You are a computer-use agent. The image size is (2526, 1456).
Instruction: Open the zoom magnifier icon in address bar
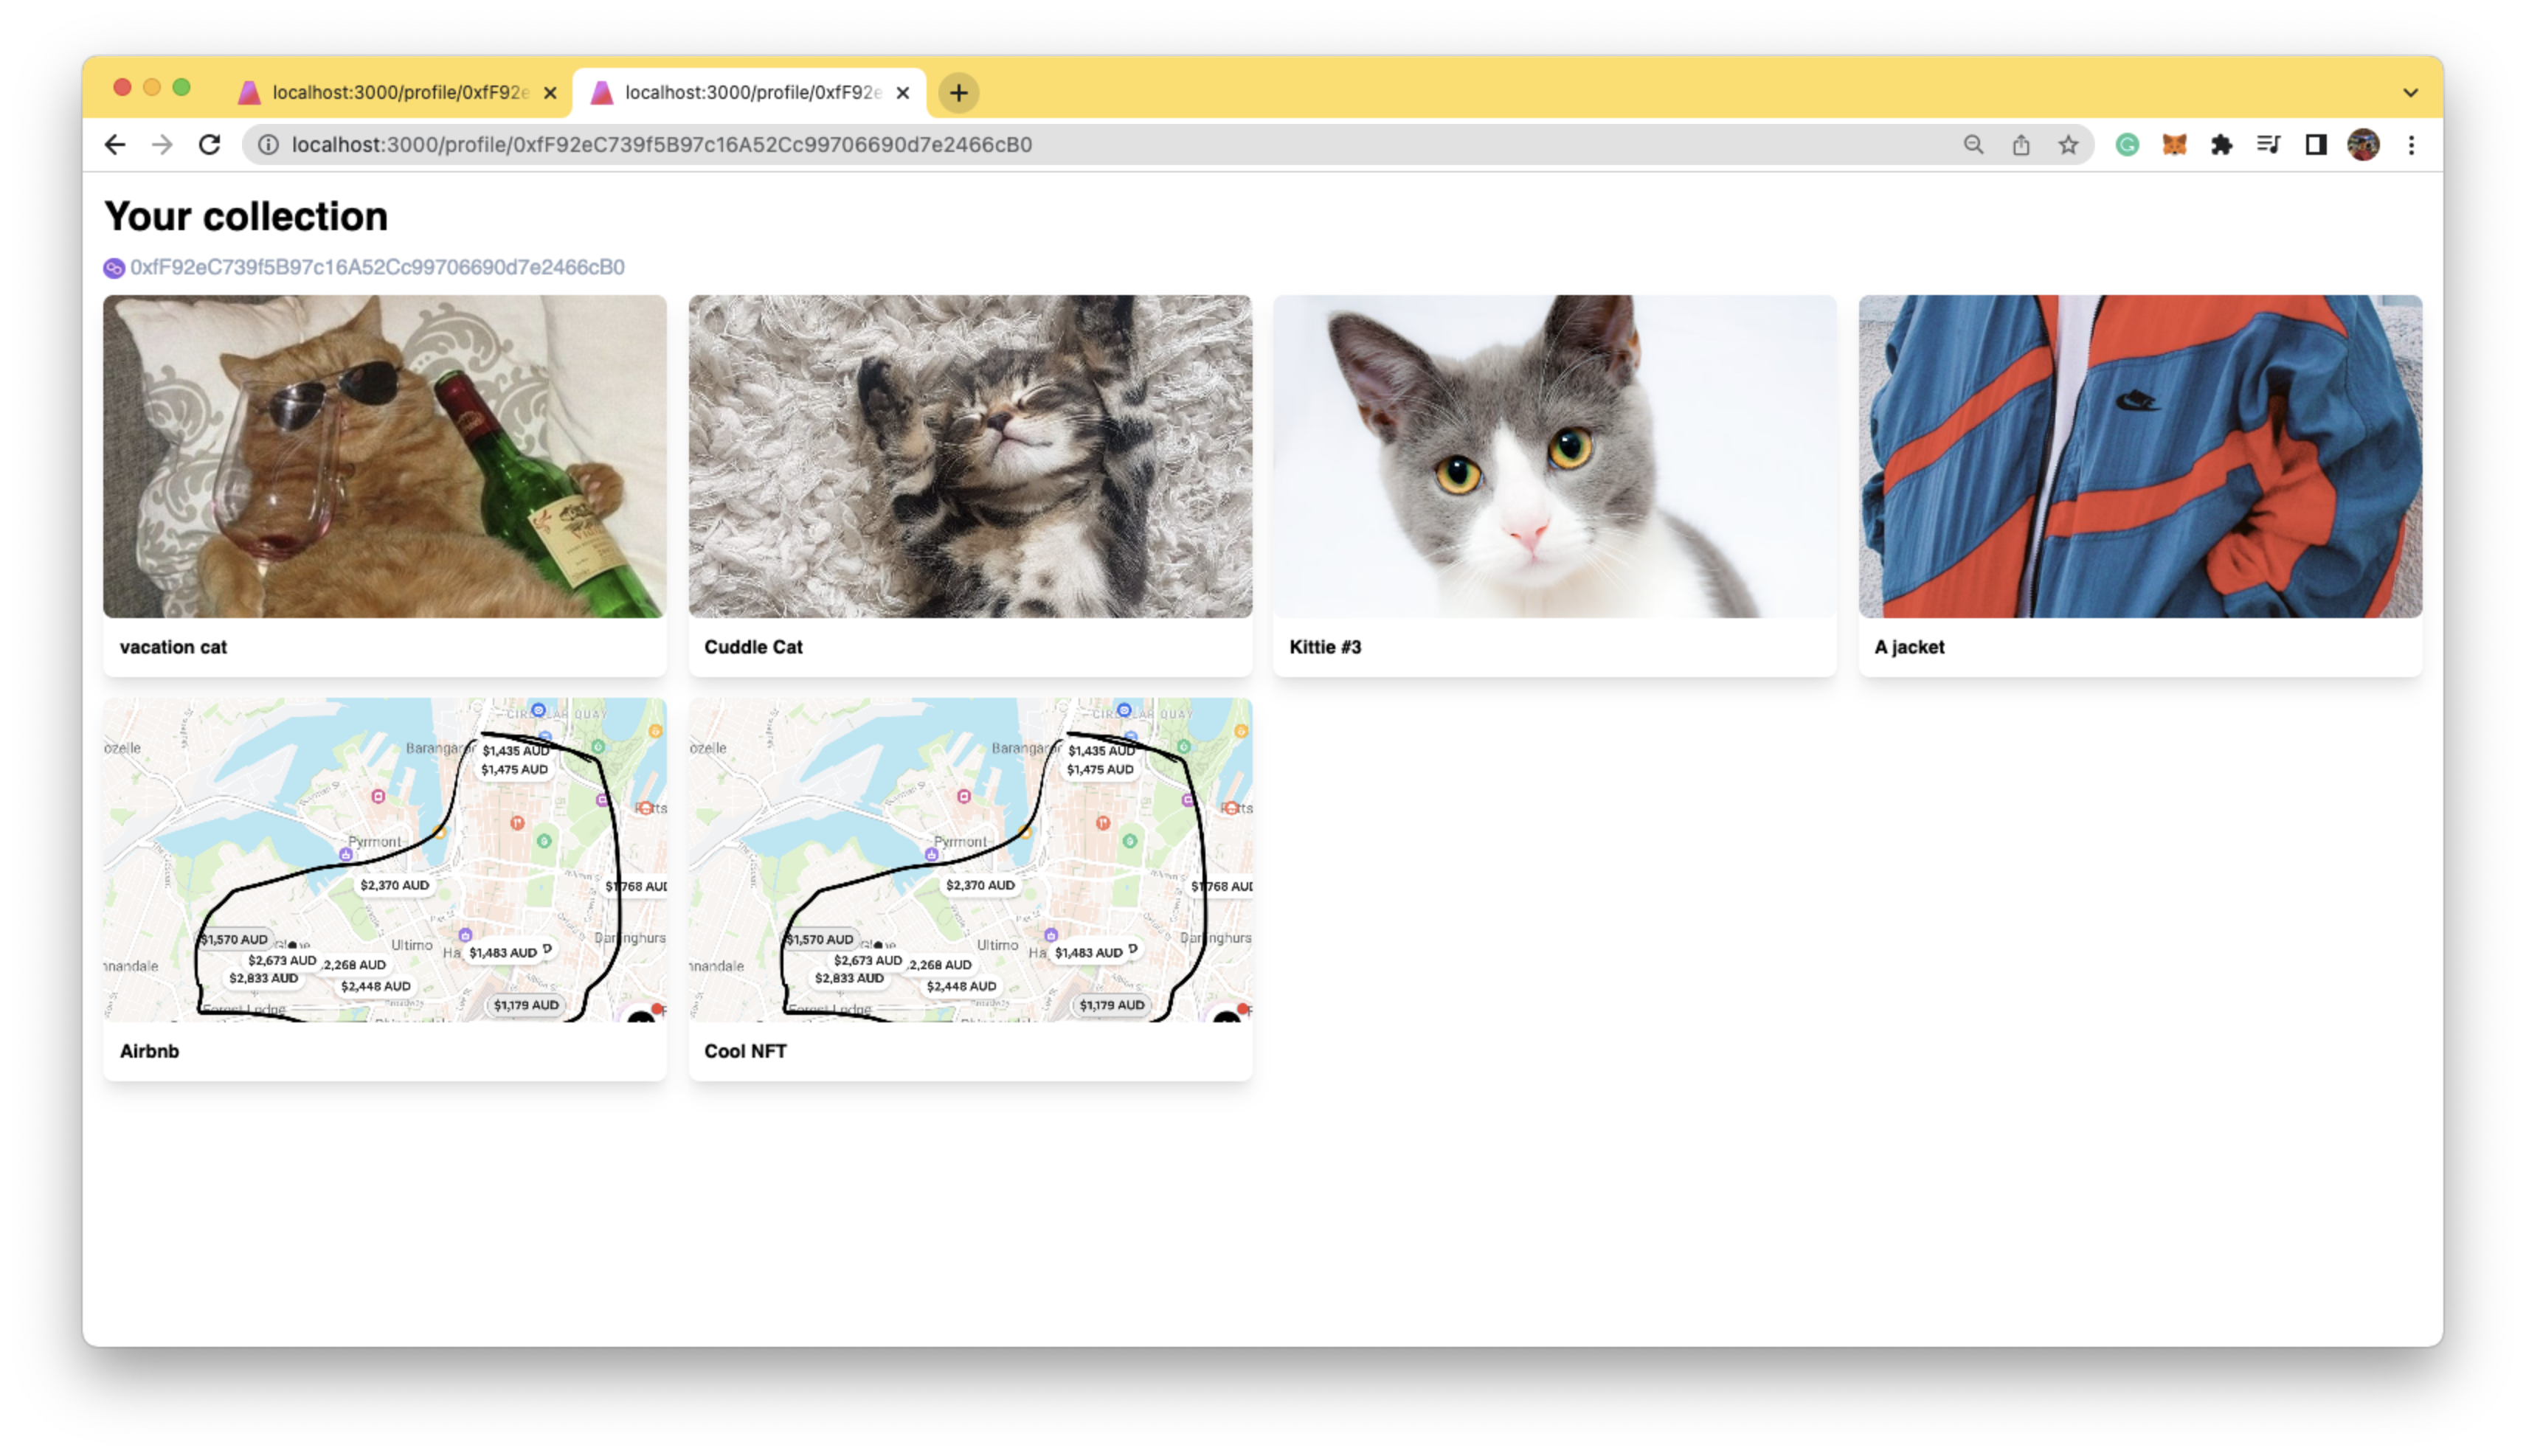[x=1972, y=145]
